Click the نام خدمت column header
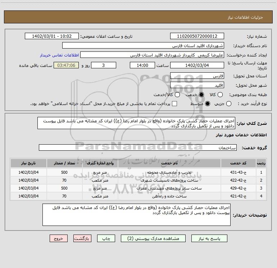Viewport: 277px width, 268px height. (x=169, y=163)
